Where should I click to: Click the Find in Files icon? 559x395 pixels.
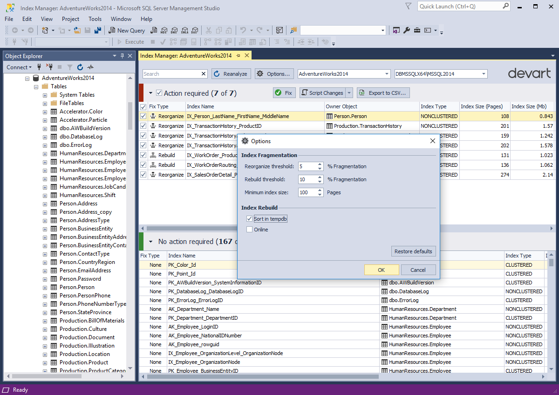click(x=293, y=30)
